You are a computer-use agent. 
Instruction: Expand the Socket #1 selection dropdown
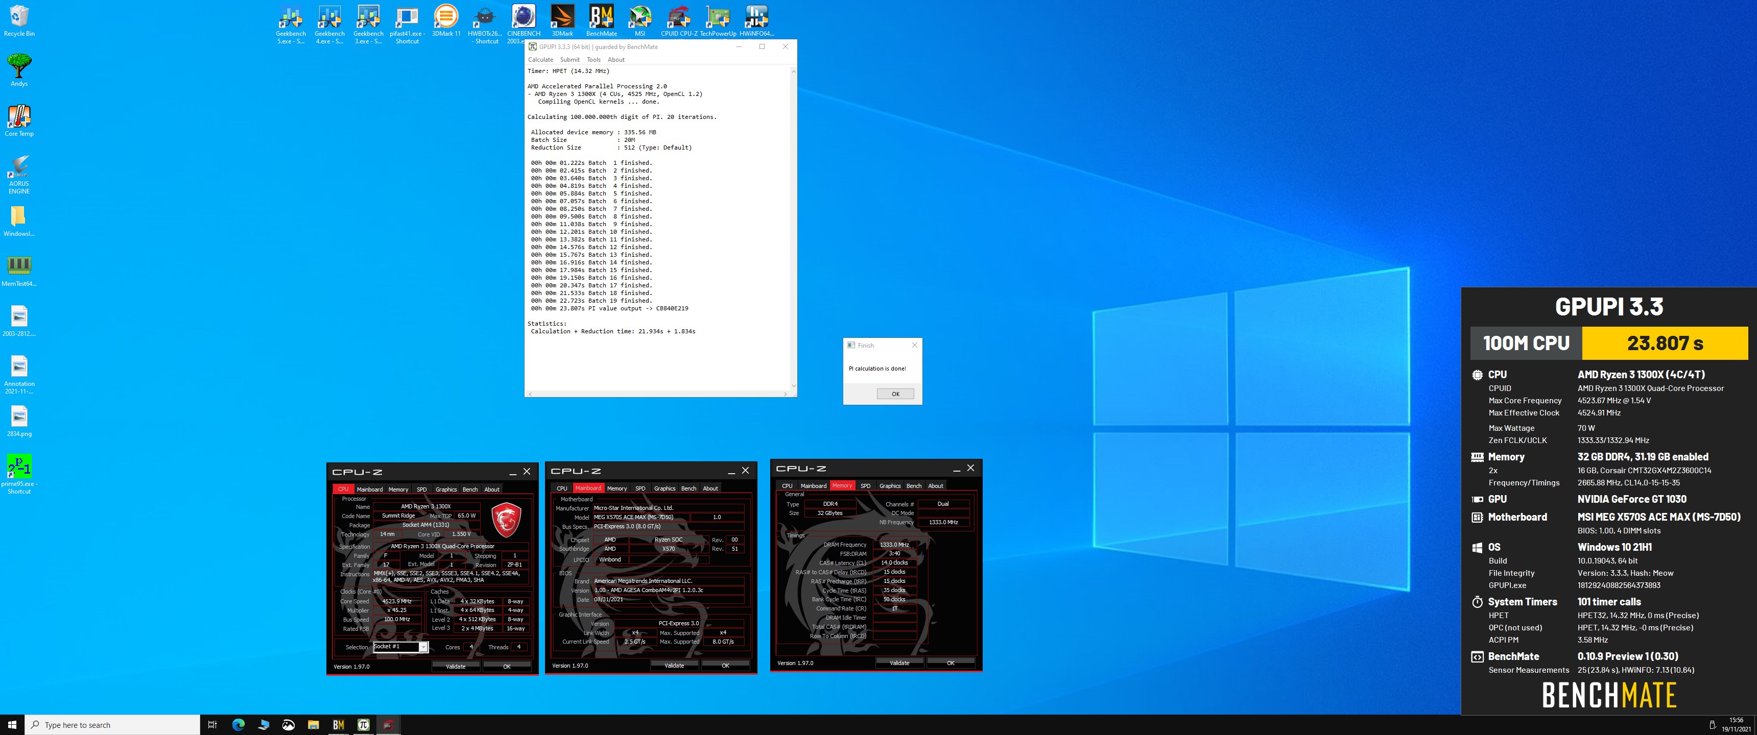click(x=423, y=647)
